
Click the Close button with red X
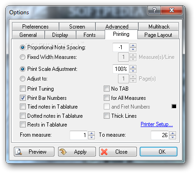click(118, 152)
